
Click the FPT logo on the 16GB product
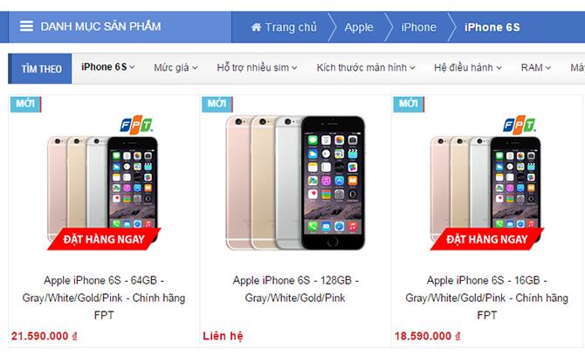tap(520, 125)
